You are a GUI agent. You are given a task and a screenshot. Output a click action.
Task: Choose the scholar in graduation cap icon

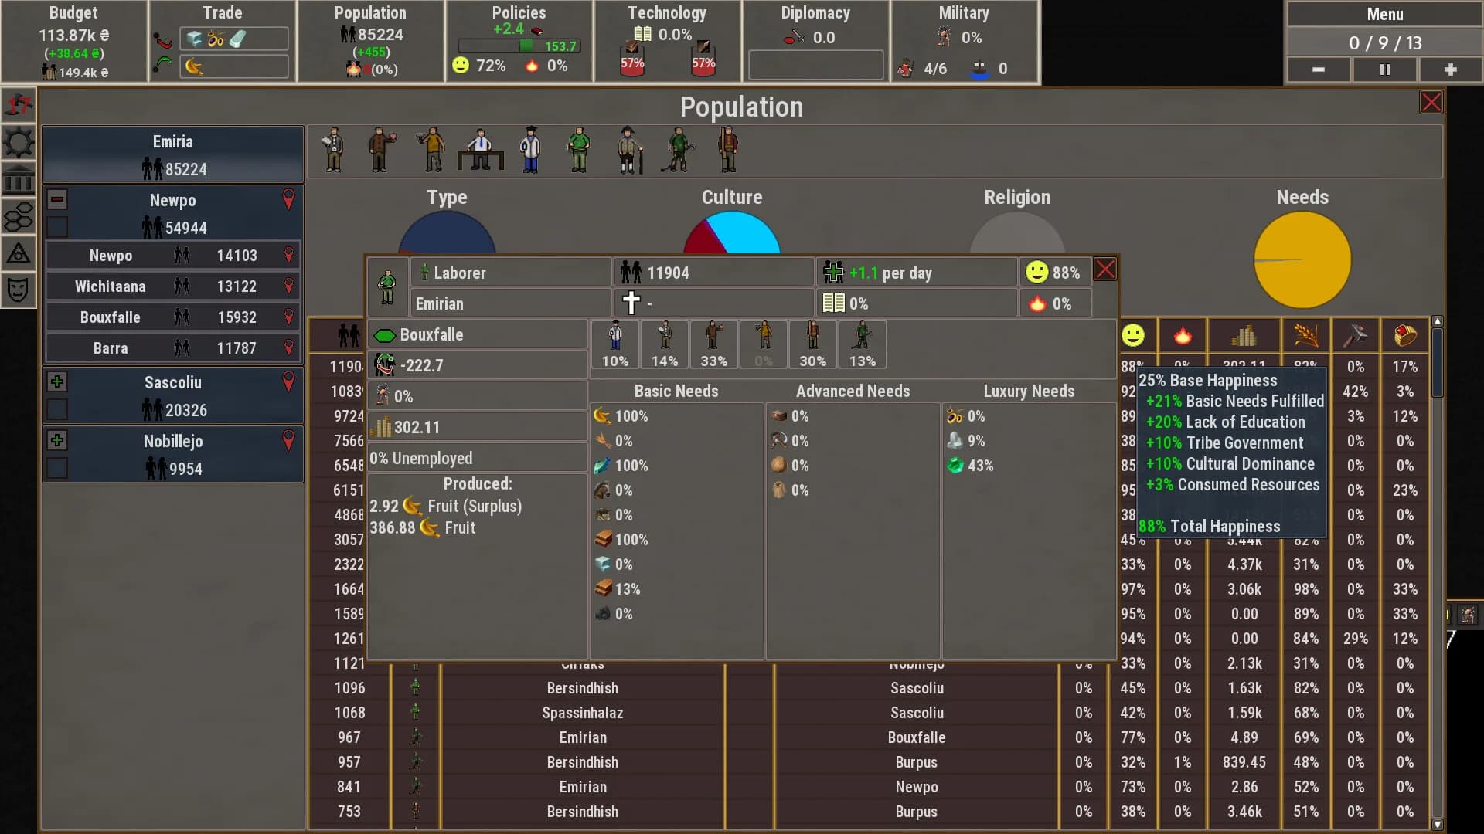coord(530,150)
